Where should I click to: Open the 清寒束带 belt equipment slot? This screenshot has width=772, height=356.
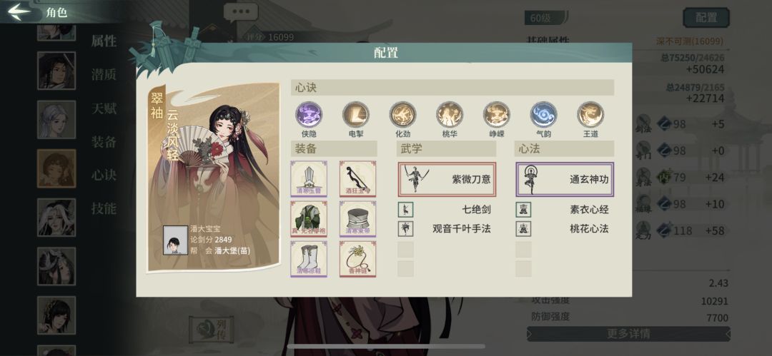pos(358,219)
